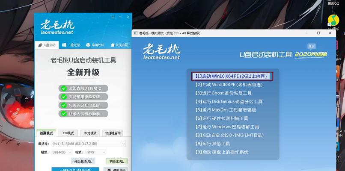Click the 全面支持UEFI启动 feature label

click(83, 88)
